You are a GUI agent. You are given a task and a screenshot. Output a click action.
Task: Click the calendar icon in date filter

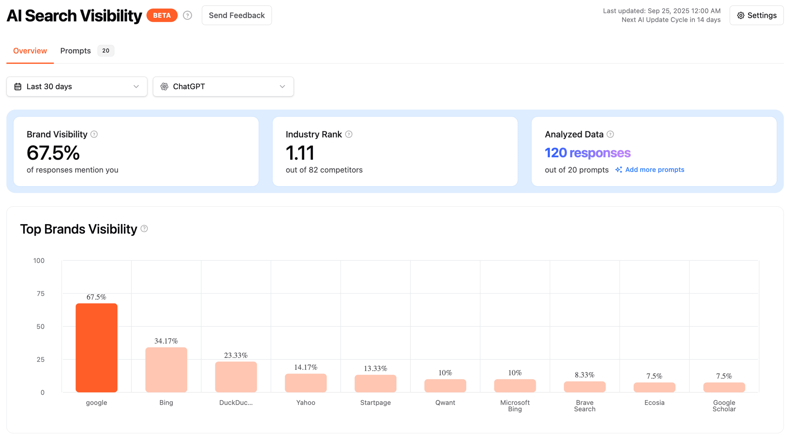18,86
